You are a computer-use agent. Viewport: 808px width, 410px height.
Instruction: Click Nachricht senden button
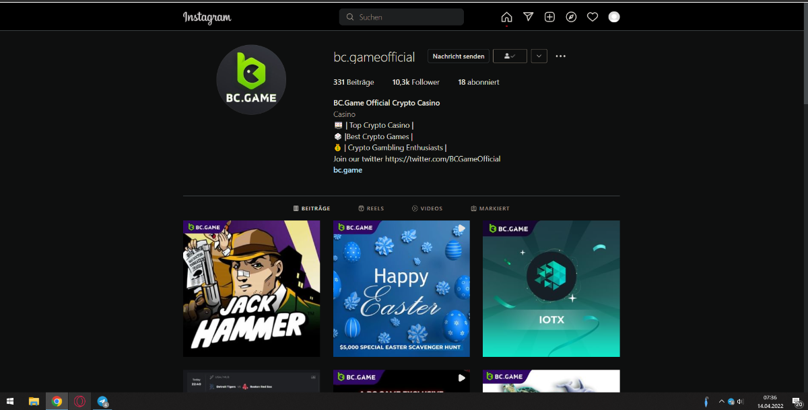pyautogui.click(x=459, y=56)
